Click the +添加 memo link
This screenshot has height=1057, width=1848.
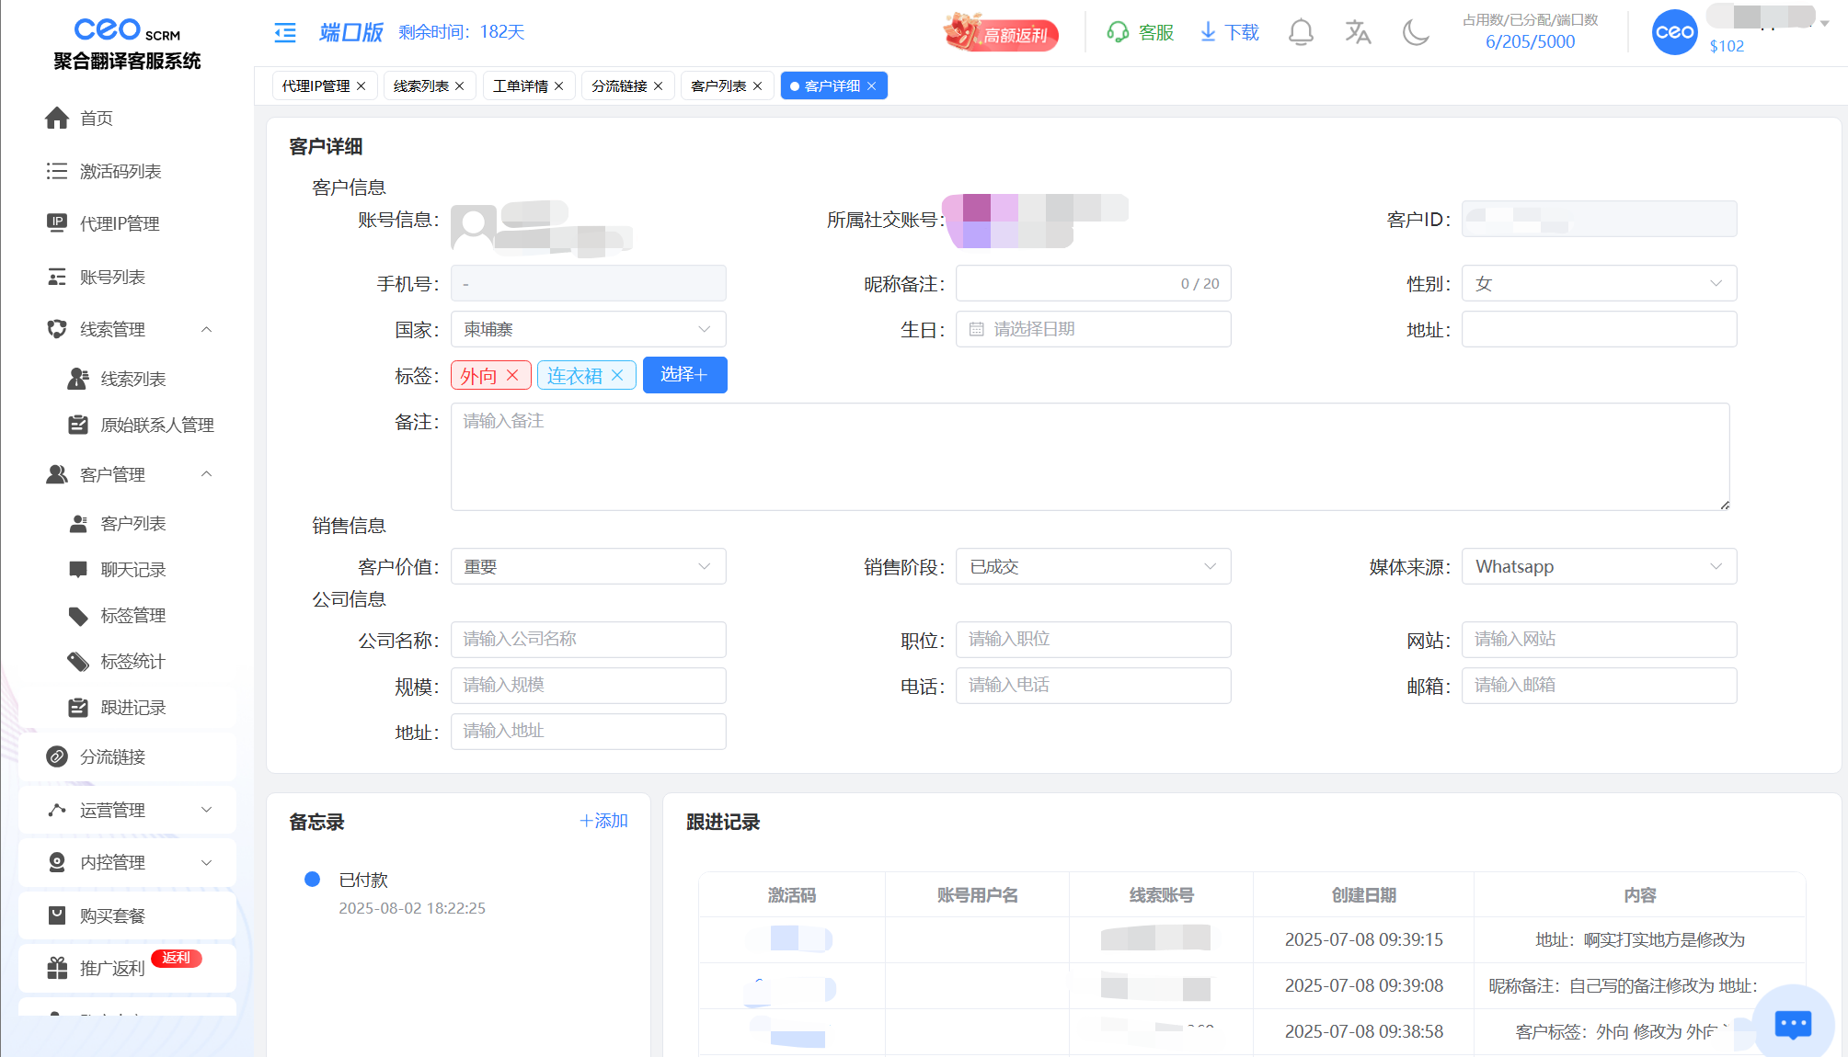[x=603, y=821]
